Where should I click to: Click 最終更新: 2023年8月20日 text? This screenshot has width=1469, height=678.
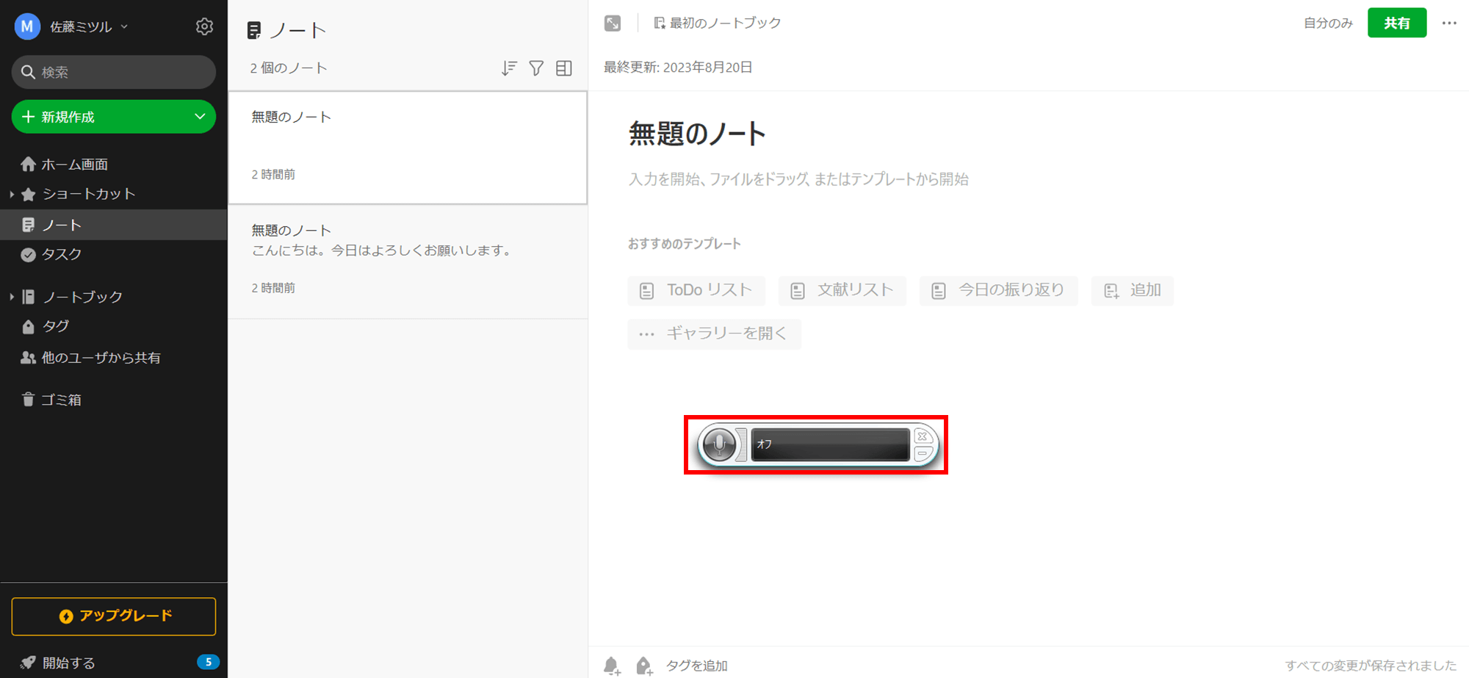pos(678,68)
